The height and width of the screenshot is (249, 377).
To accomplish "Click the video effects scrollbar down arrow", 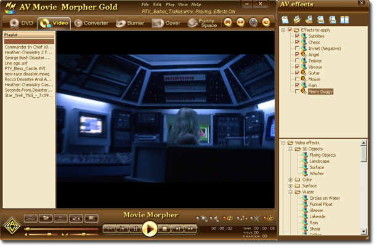I will 363,232.
